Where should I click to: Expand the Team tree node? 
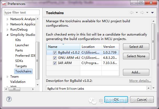click(8, 77)
